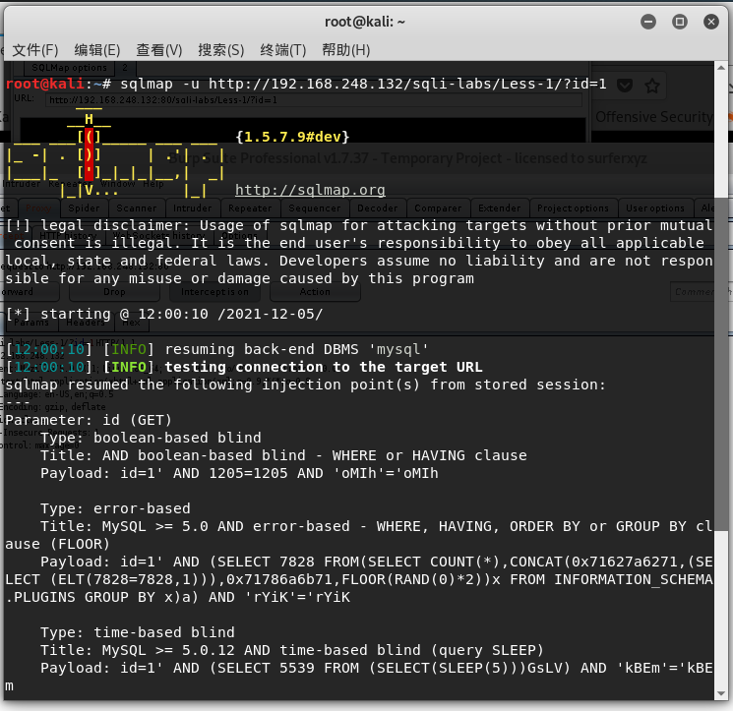Click 'Type: time-based blind' line
Image resolution: width=733 pixels, height=711 pixels.
[138, 632]
